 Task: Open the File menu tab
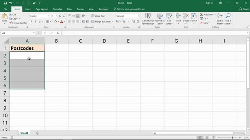pyautogui.click(x=5, y=9)
